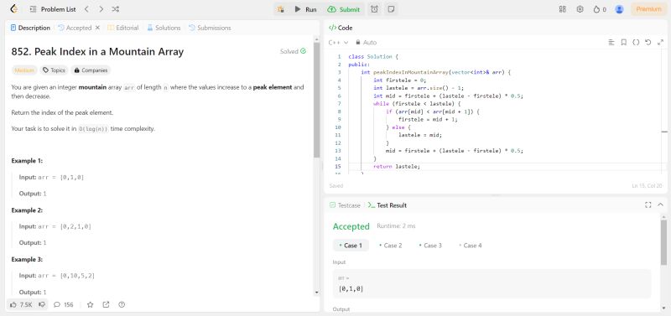Maximize the test result panel
The width and height of the screenshot is (671, 316).
click(648, 205)
